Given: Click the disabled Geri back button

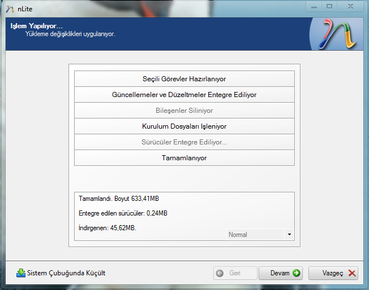Looking at the screenshot, I should coord(235,273).
